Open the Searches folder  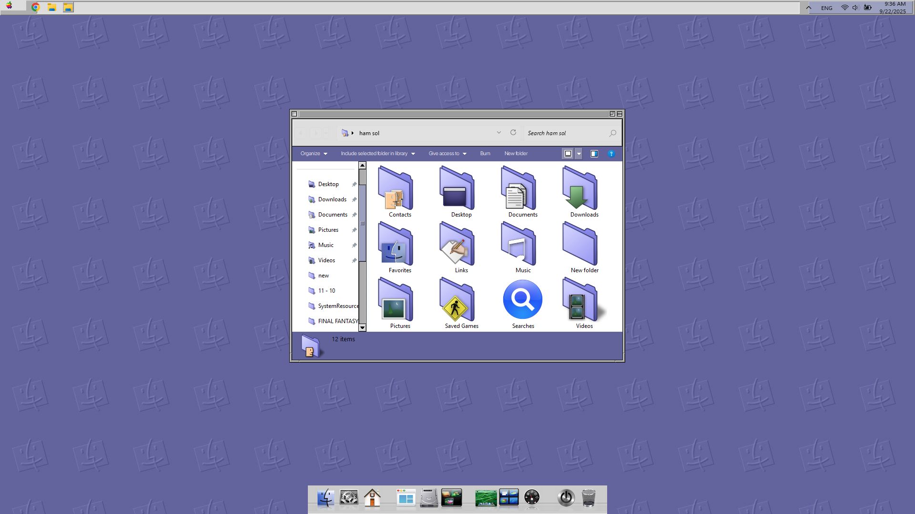pyautogui.click(x=522, y=300)
